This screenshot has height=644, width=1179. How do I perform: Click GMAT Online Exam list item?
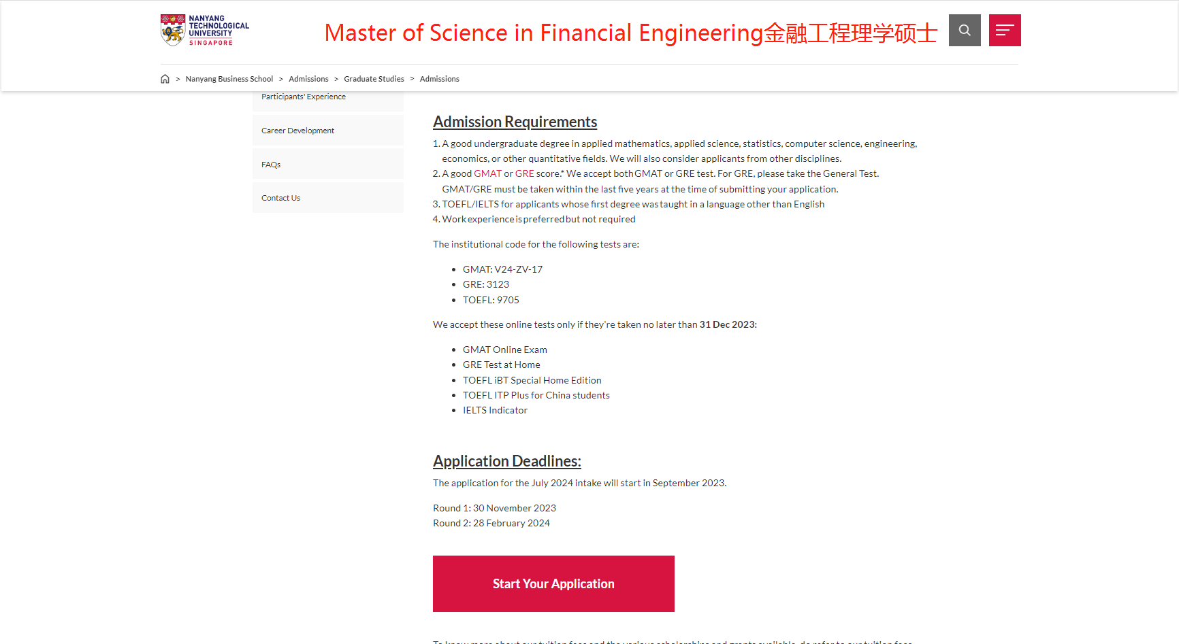point(505,350)
